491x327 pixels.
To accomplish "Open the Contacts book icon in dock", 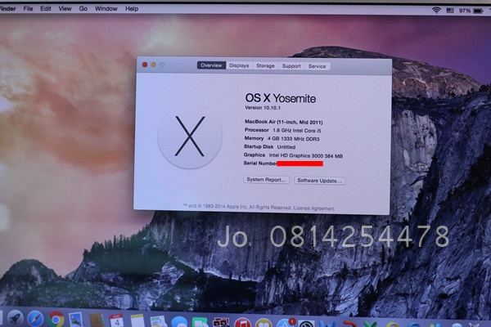I will 97,320.
